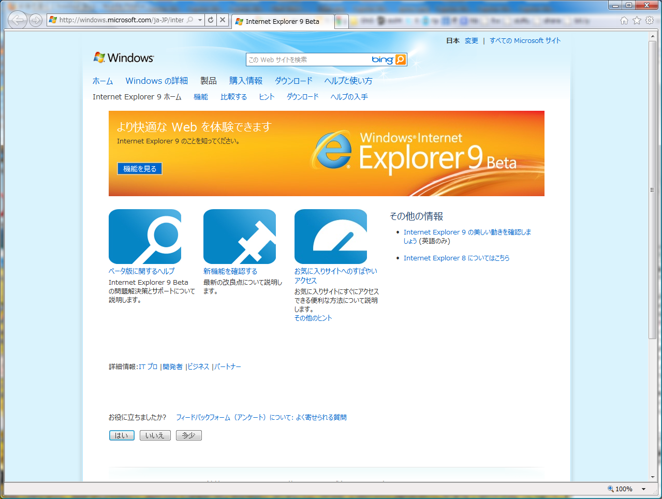Open お気に入りサイトへのすばやいアクセス link
Screen dimensions: 662x499
[x=336, y=276]
